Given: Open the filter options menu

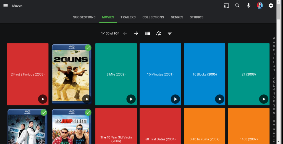Looking at the screenshot, I should click(x=170, y=33).
